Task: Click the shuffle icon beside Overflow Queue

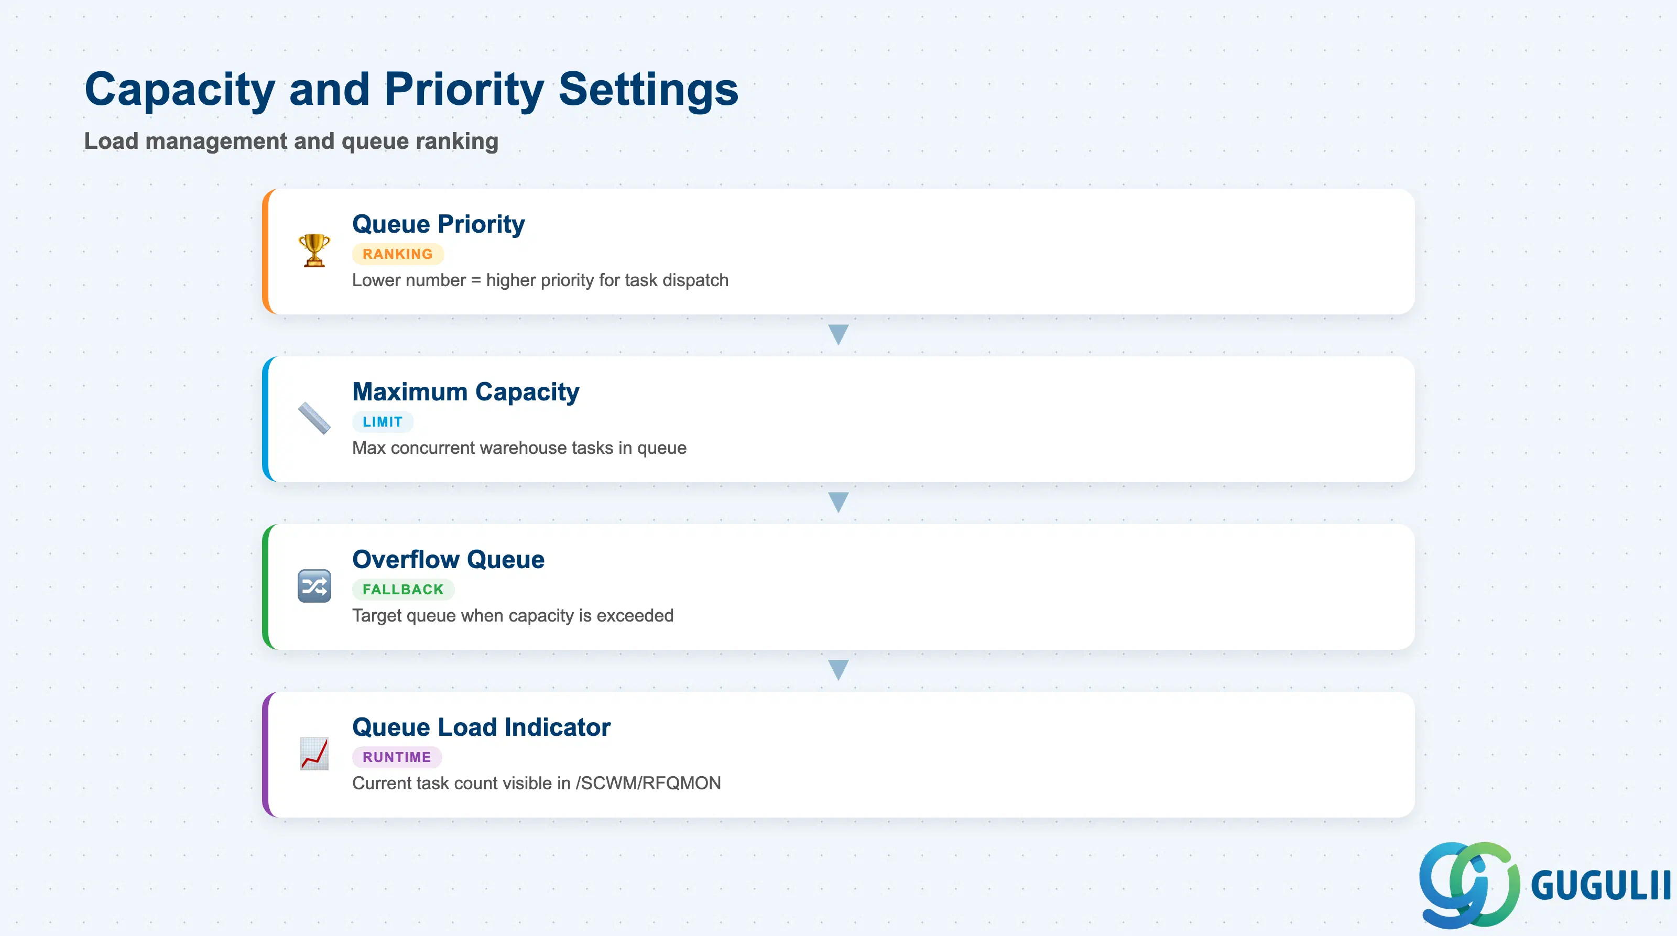Action: click(314, 586)
